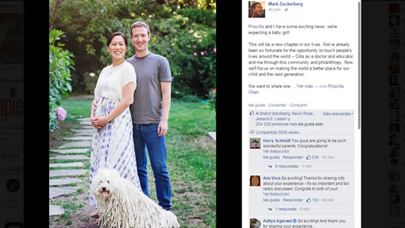Click Harry Schmidt's commenter avatar
This screenshot has height=228, width=405.
tap(255, 143)
